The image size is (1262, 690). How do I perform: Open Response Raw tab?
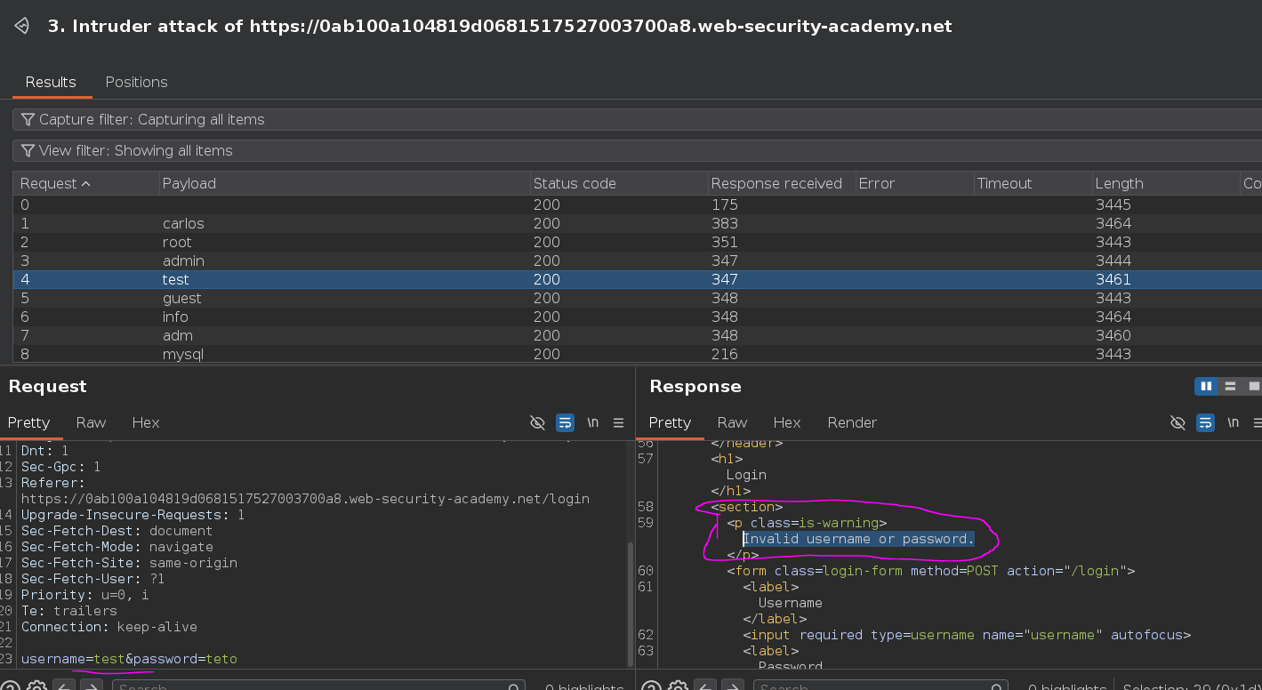point(732,422)
